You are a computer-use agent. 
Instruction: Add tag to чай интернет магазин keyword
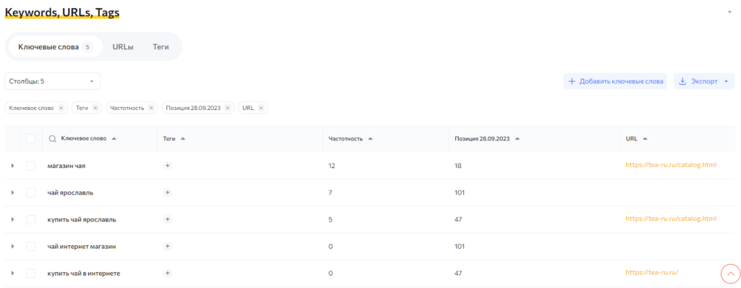point(168,246)
